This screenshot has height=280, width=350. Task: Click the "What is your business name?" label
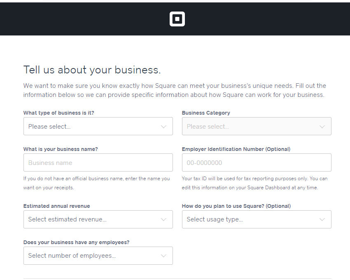[x=61, y=149]
